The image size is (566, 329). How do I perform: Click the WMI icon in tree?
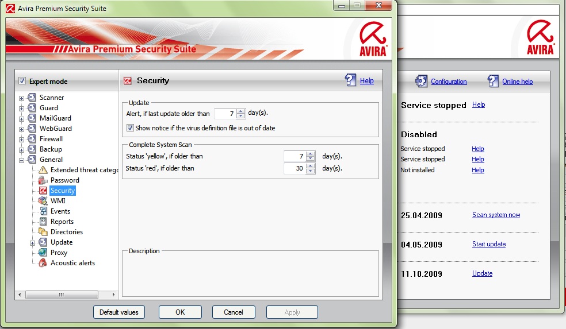43,201
